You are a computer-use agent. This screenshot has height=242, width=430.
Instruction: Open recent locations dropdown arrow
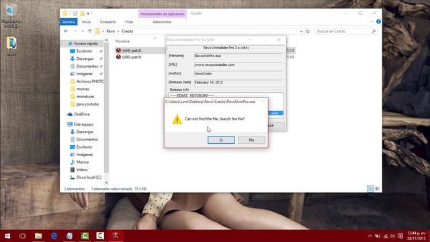tap(83, 32)
